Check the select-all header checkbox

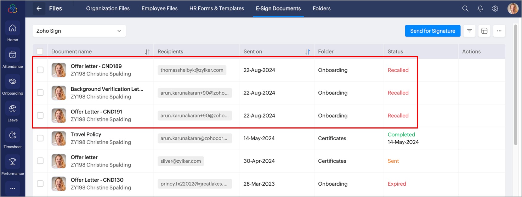pyautogui.click(x=40, y=51)
